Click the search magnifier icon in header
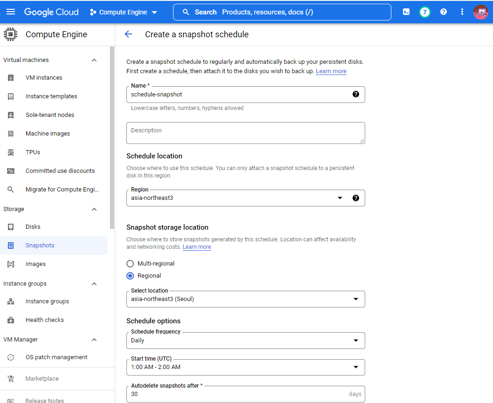 [186, 12]
